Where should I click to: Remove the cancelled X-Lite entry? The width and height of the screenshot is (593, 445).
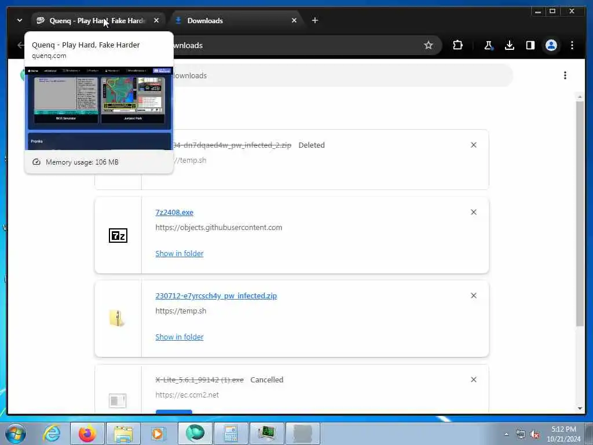[x=474, y=380]
